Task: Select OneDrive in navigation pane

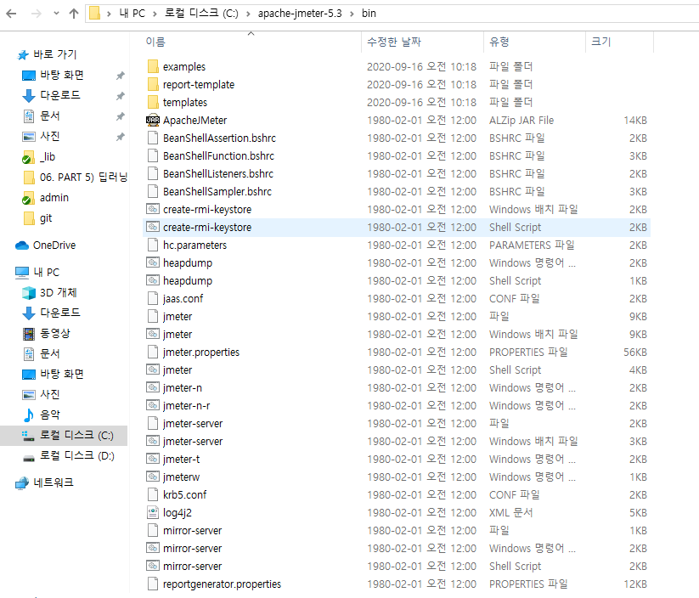Action: click(46, 245)
